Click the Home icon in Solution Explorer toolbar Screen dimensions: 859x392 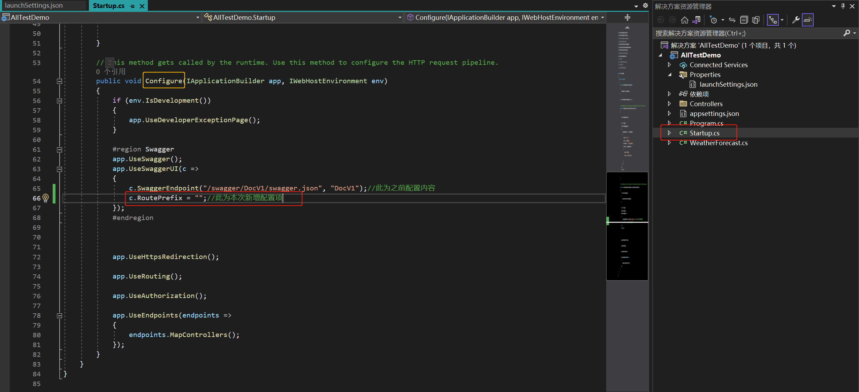(x=685, y=20)
